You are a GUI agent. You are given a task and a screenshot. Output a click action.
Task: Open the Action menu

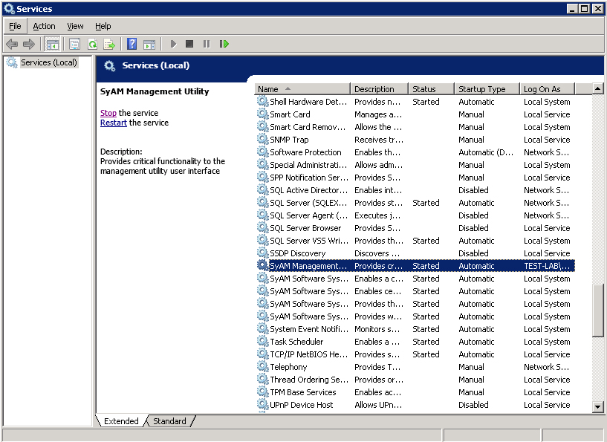coord(44,26)
